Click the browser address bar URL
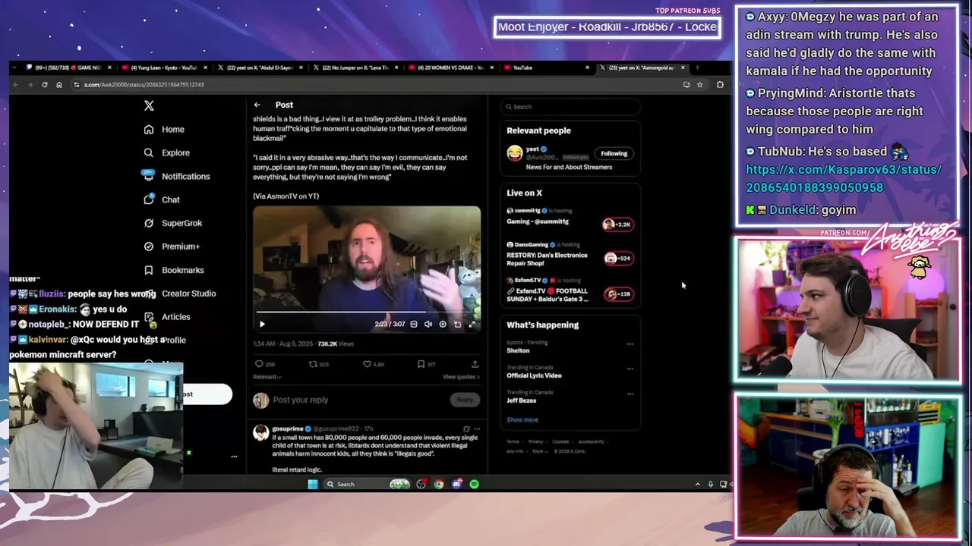The image size is (972, 546). tap(144, 85)
